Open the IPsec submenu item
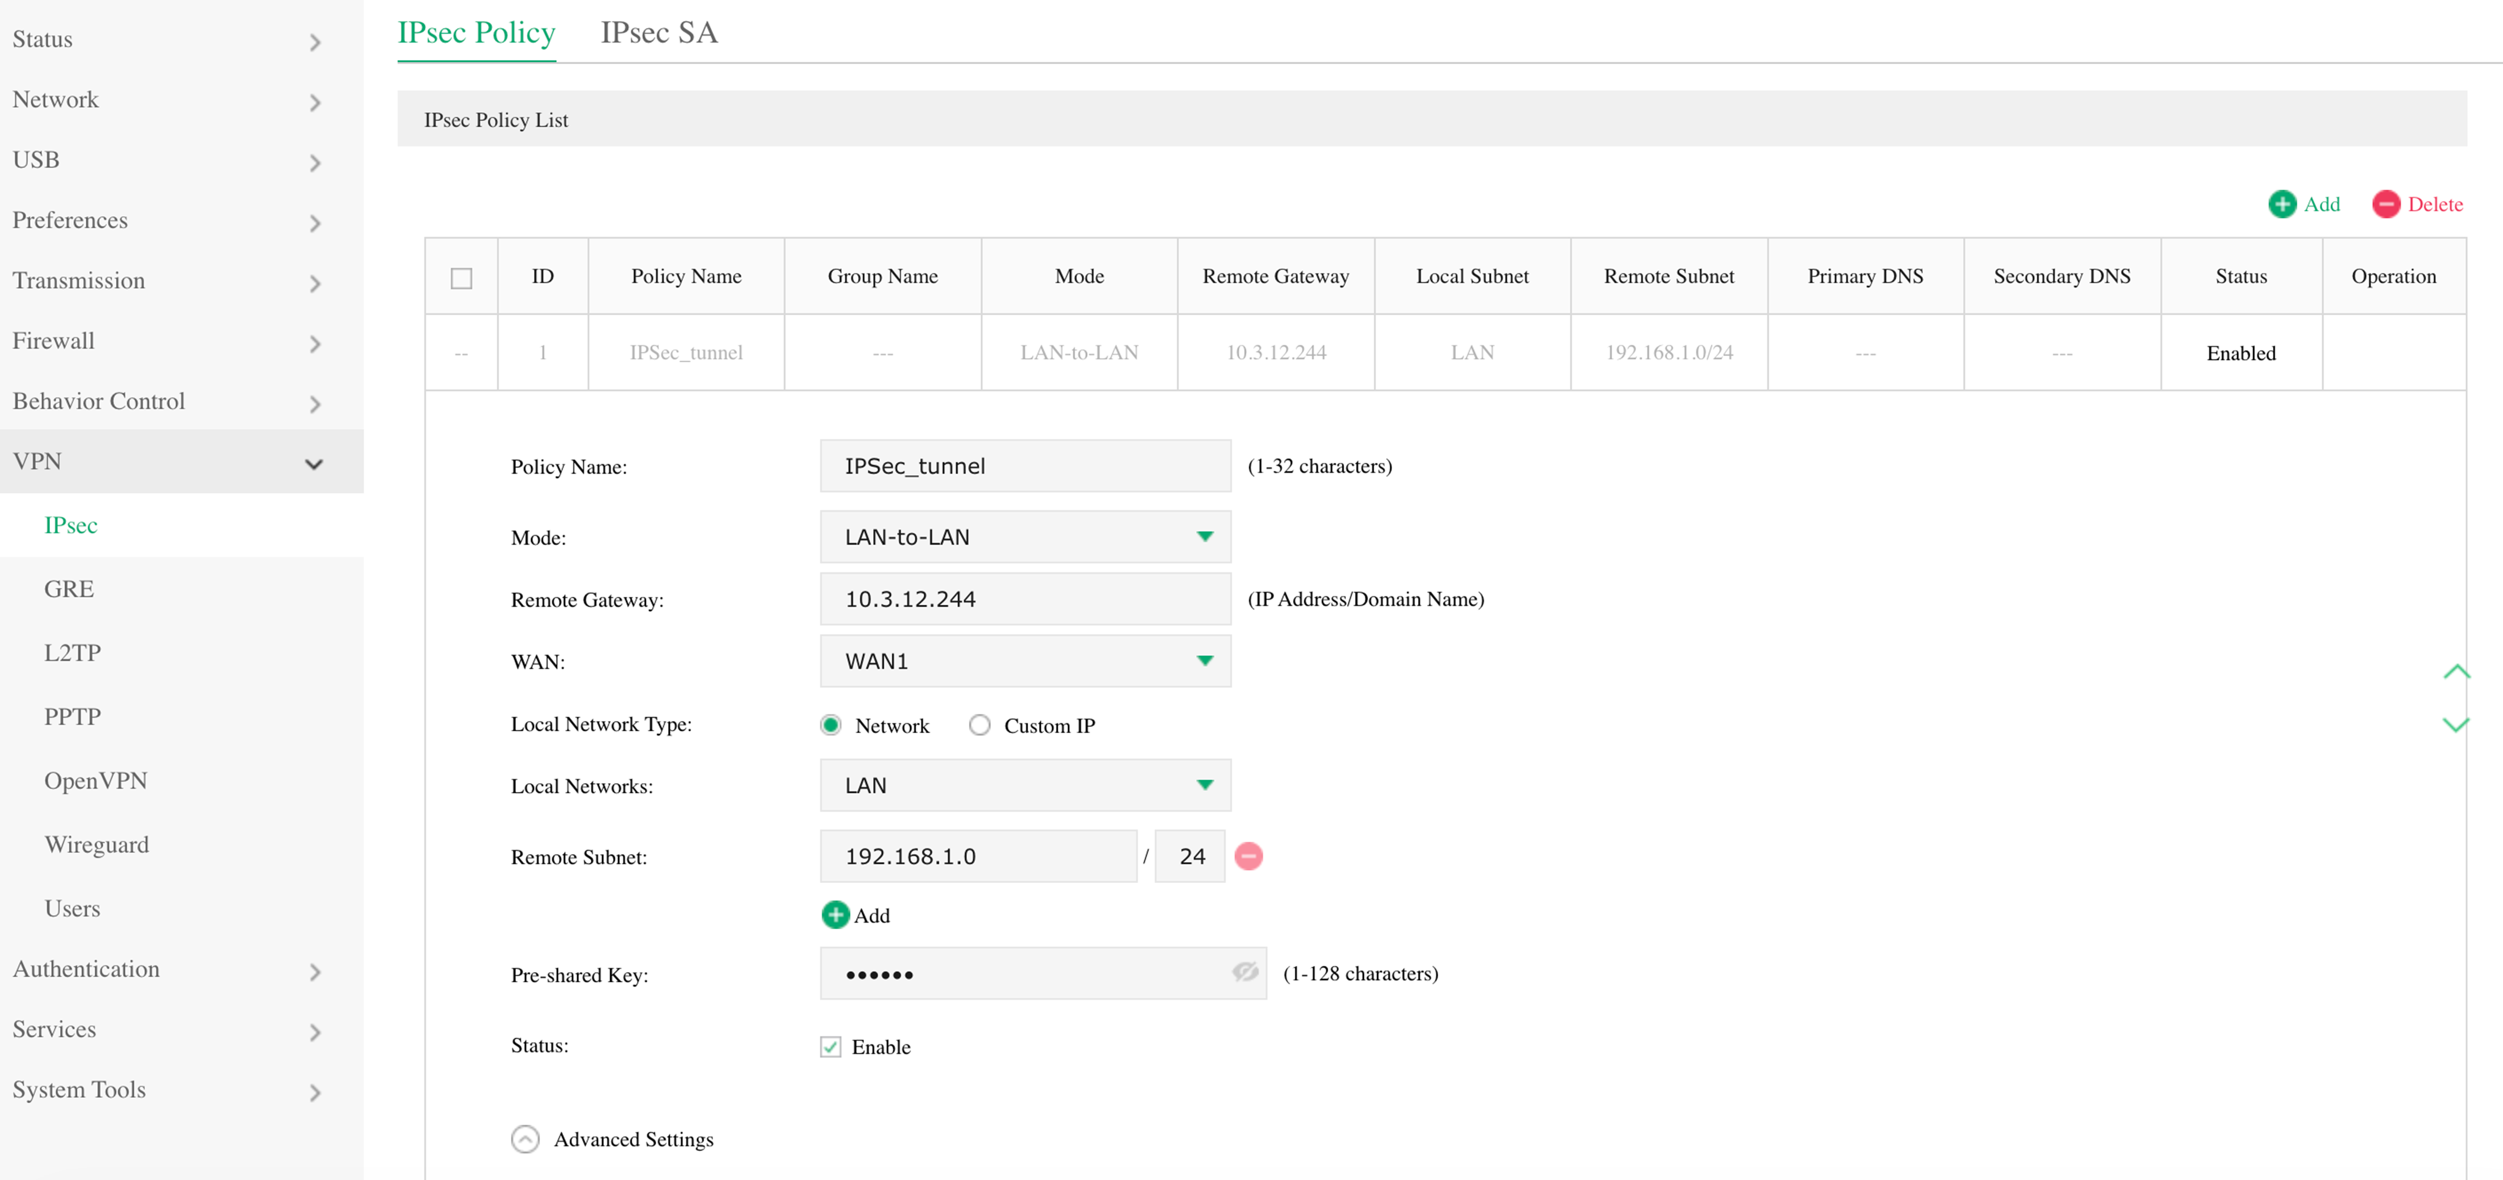 (182, 525)
